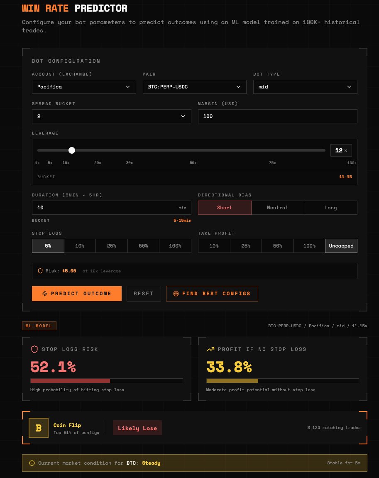This screenshot has width=379, height=478.
Task: Click the 11-15 leverage bucket value
Action: (345, 177)
